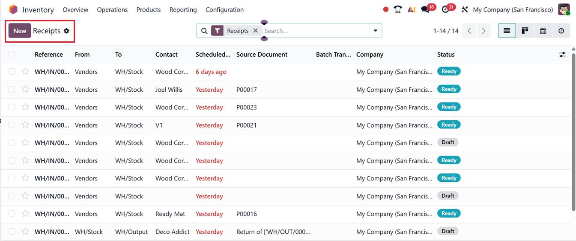The height and width of the screenshot is (241, 576).
Task: Open the optional columns adjuster
Action: coord(562,55)
